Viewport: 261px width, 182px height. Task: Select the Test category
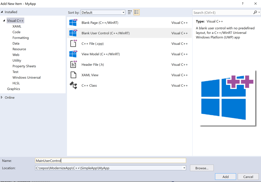pyautogui.click(x=15, y=72)
